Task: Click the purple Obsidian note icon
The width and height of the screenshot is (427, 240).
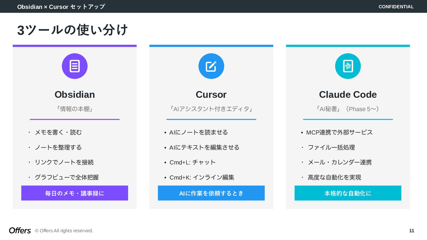Action: [75, 66]
